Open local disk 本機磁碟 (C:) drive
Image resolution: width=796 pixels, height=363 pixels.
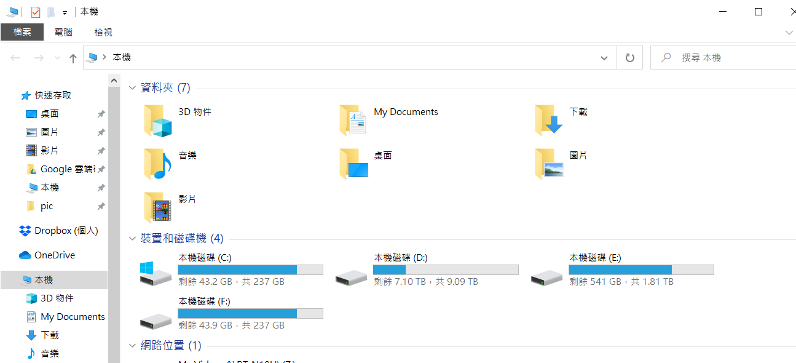(155, 273)
